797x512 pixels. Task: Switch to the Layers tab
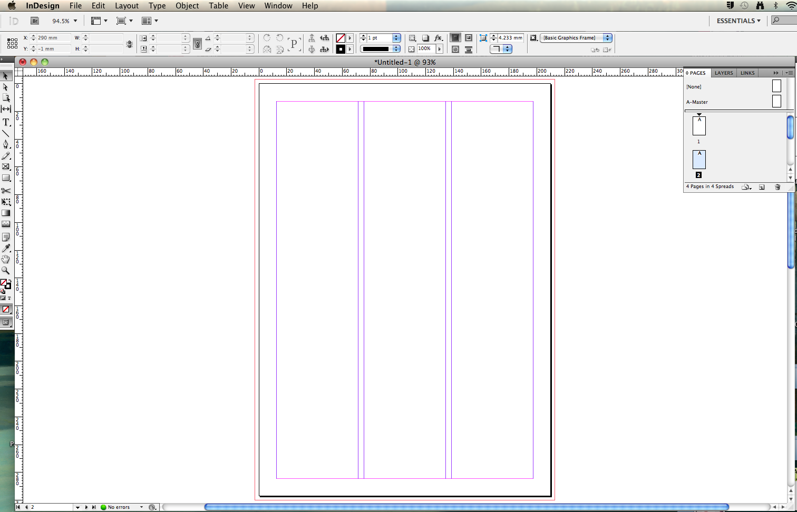pos(723,73)
